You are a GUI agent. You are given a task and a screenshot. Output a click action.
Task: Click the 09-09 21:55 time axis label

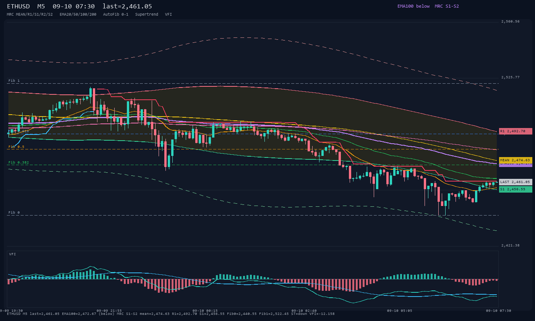click(109, 311)
